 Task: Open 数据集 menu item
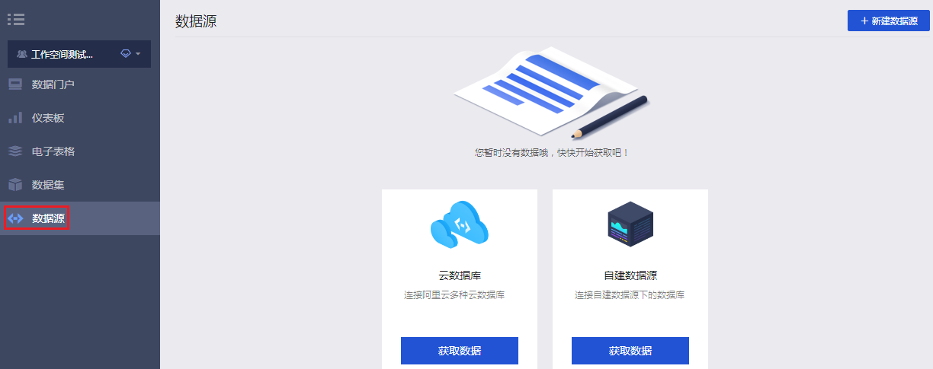80,185
